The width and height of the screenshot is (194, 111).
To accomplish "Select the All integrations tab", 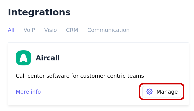I will click(11, 30).
